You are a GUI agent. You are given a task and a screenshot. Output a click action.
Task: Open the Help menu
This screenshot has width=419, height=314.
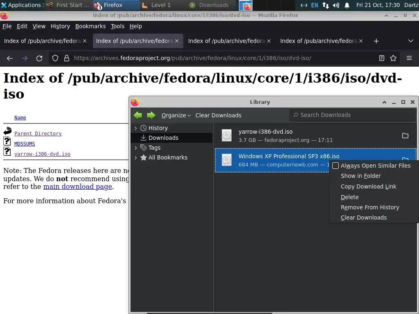click(136, 26)
